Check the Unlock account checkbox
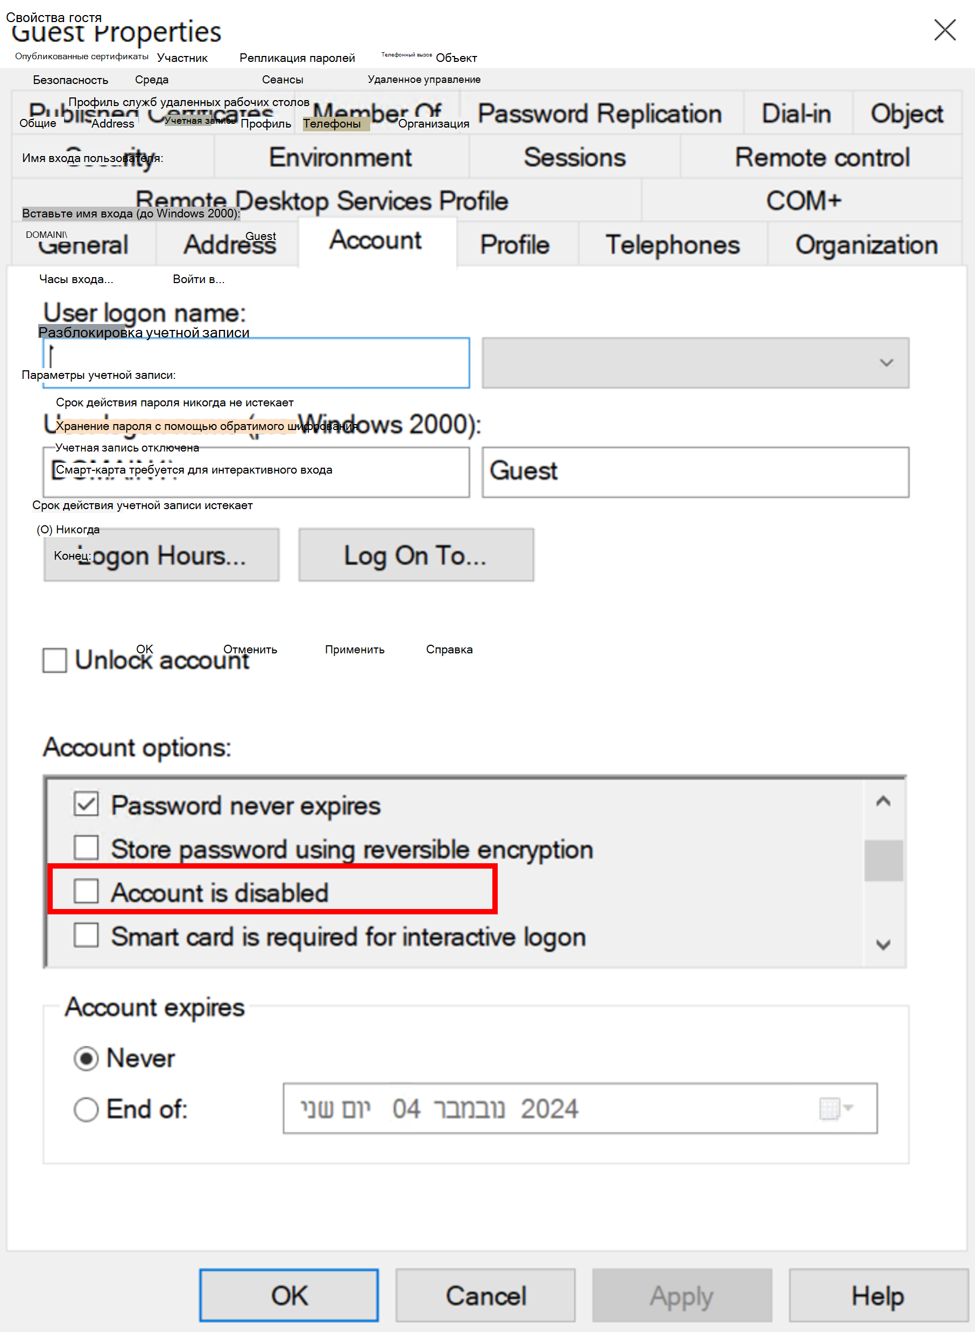 point(54,660)
